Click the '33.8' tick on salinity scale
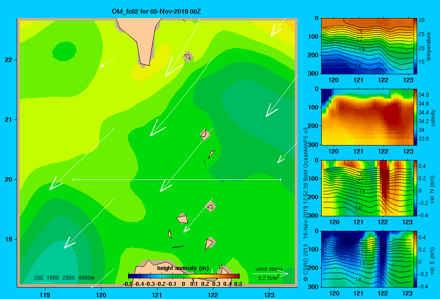The width and height of the screenshot is (440, 299). (x=423, y=139)
